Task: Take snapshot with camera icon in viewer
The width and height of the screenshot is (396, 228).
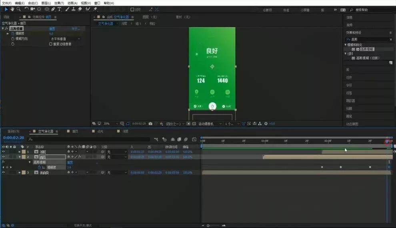Action: tap(150, 124)
